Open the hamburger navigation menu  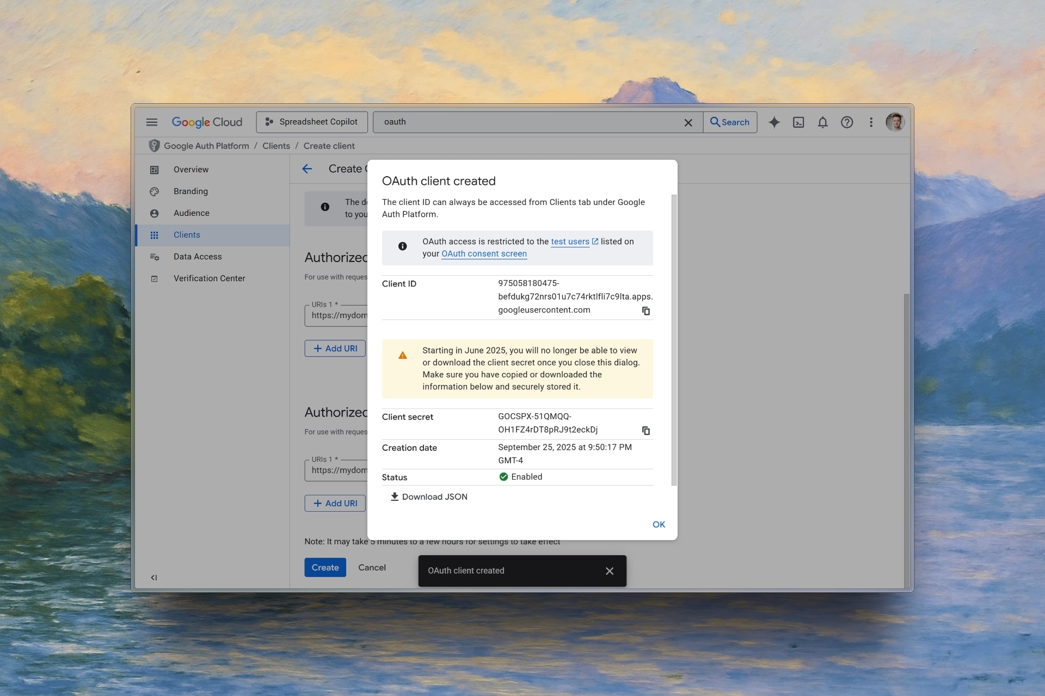pyautogui.click(x=152, y=122)
